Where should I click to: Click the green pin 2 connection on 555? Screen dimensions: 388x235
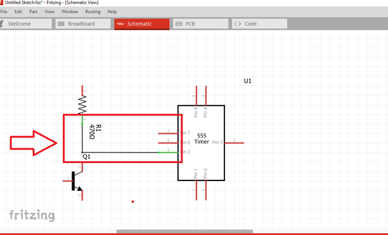pyautogui.click(x=168, y=153)
